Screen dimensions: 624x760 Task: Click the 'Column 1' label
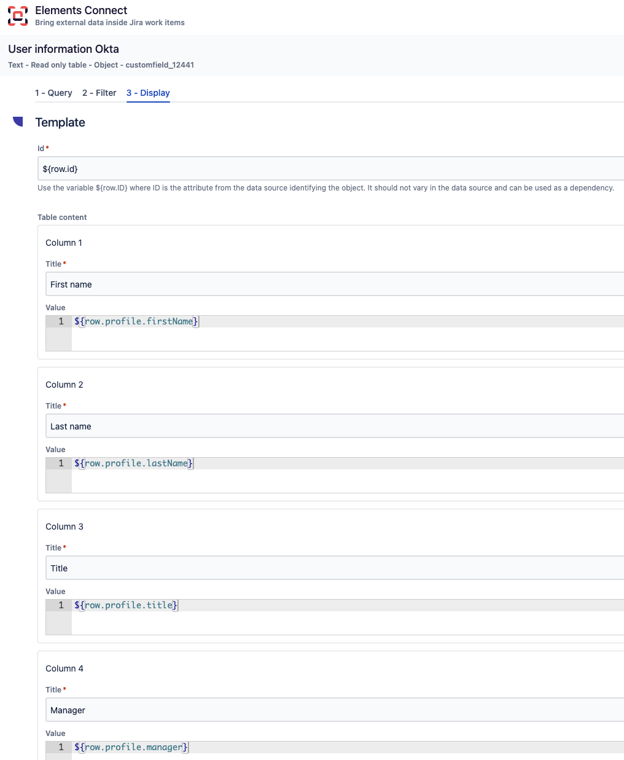[64, 243]
